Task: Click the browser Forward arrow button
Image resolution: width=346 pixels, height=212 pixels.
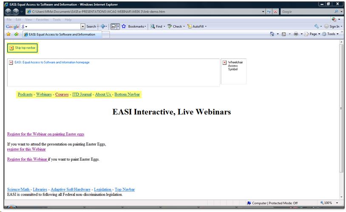Action: (x=16, y=12)
